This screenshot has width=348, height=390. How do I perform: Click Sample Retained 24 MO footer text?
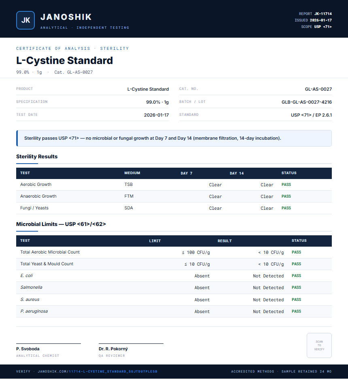(306, 371)
